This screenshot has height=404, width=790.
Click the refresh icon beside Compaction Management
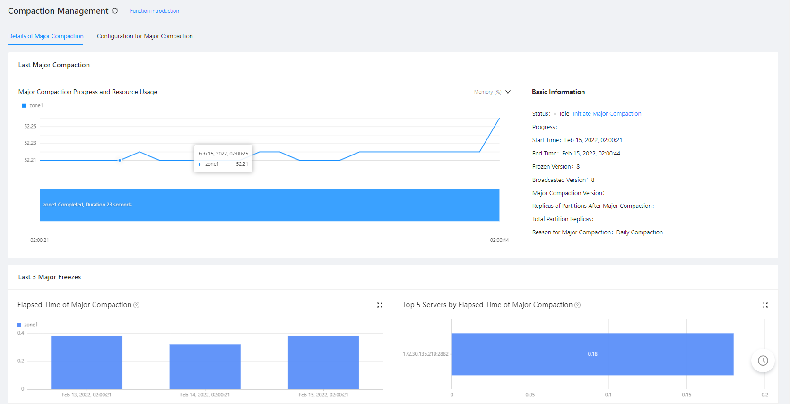coord(115,11)
